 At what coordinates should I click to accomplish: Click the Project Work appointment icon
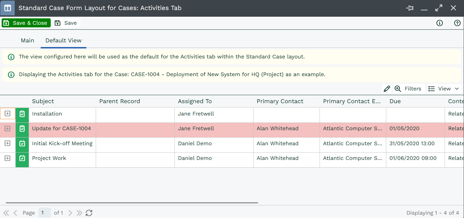[22, 158]
